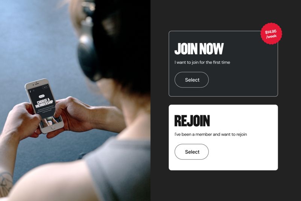Click 'I want to join for the first time' text
The width and height of the screenshot is (301, 201).
202,62
